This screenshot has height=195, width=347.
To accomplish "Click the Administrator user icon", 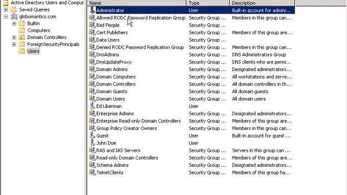I will click(92, 10).
